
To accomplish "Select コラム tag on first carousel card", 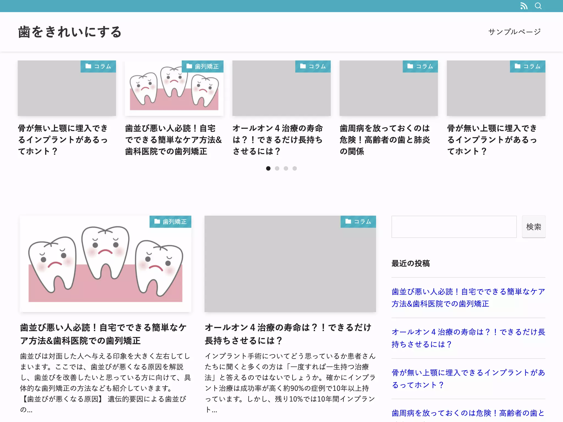I will (x=98, y=66).
